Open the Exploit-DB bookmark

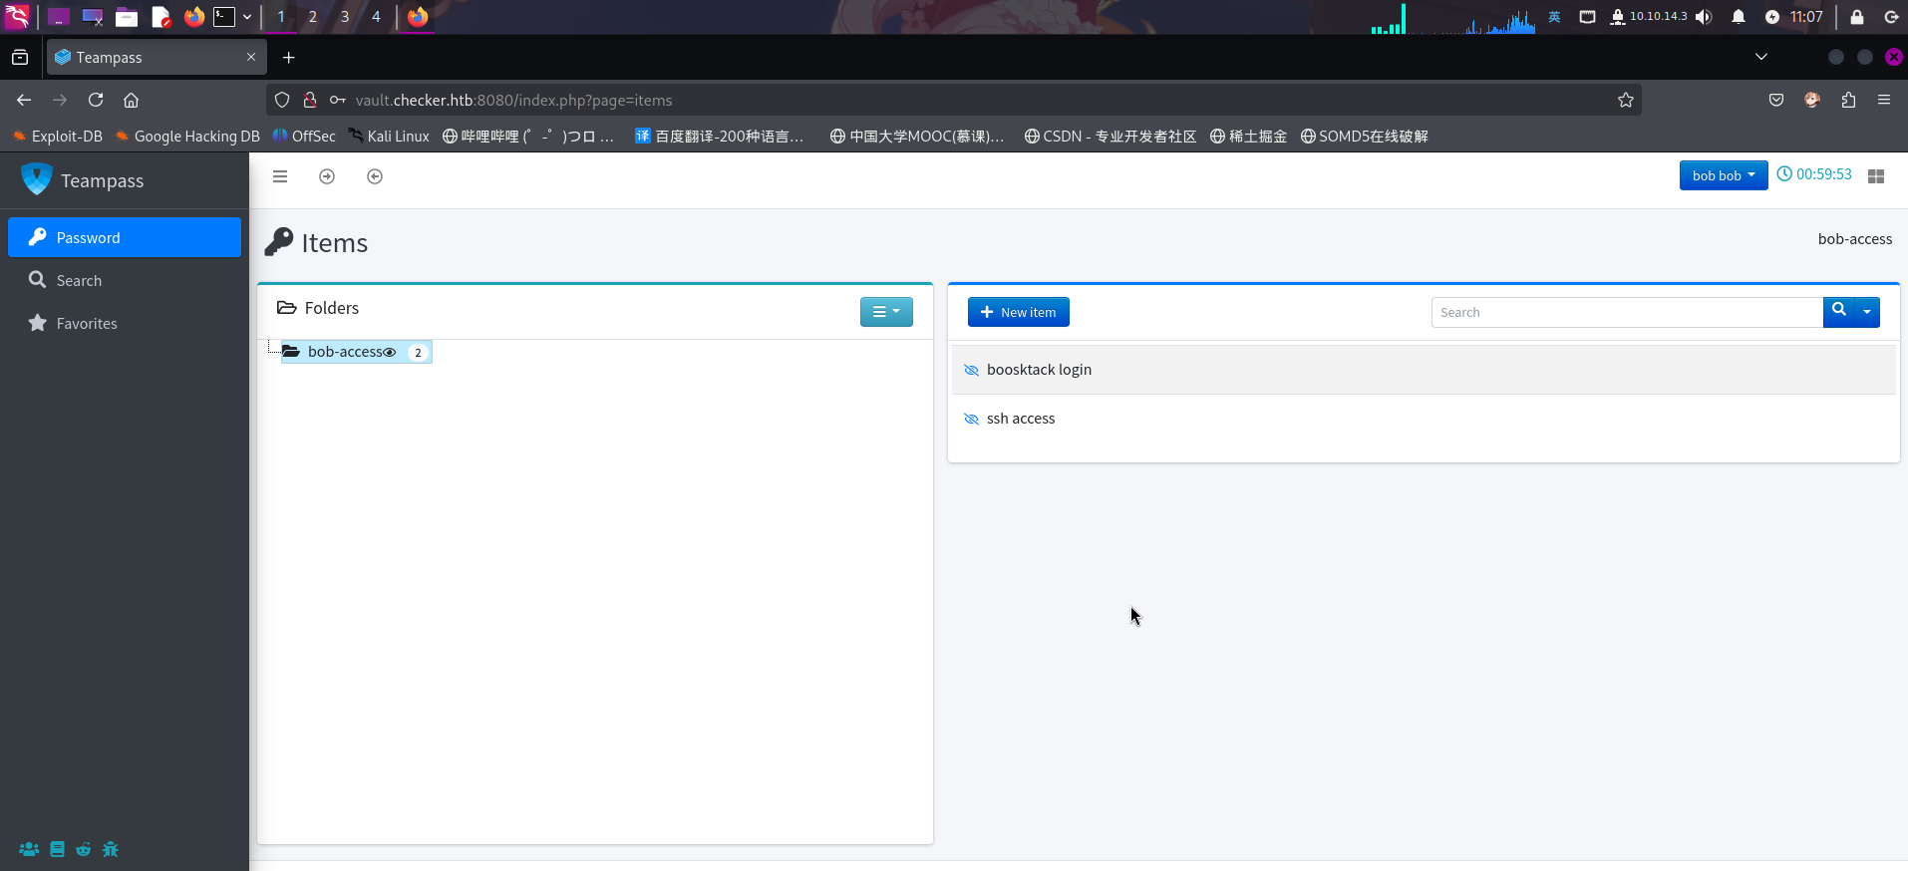pyautogui.click(x=57, y=137)
